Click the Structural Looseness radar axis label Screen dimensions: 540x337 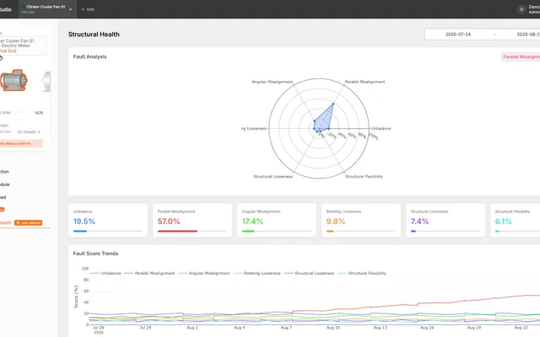click(x=273, y=176)
